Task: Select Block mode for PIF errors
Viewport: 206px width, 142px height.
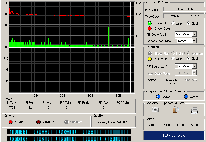Action: [188, 58]
